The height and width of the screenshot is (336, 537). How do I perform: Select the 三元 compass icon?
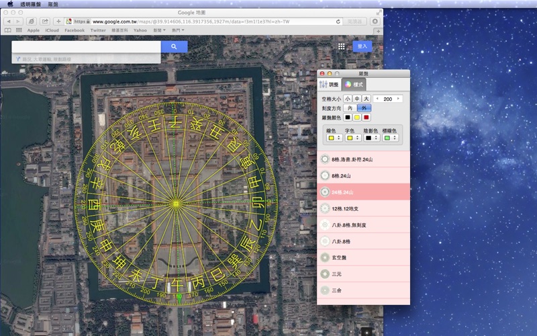325,274
